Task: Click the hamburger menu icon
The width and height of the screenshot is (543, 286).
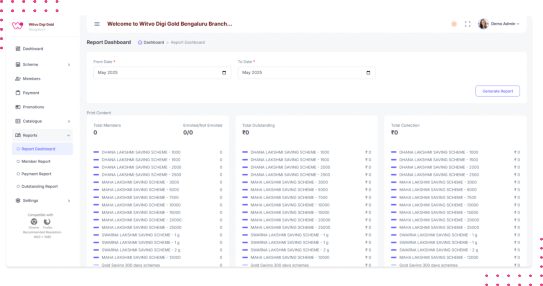Action: point(97,24)
